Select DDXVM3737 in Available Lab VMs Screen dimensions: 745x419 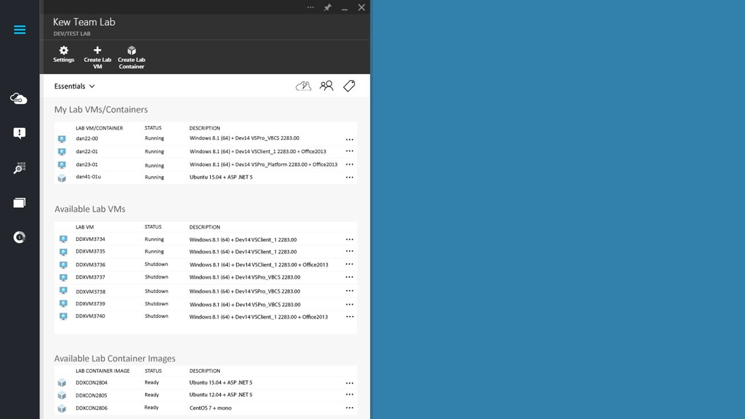(90, 277)
